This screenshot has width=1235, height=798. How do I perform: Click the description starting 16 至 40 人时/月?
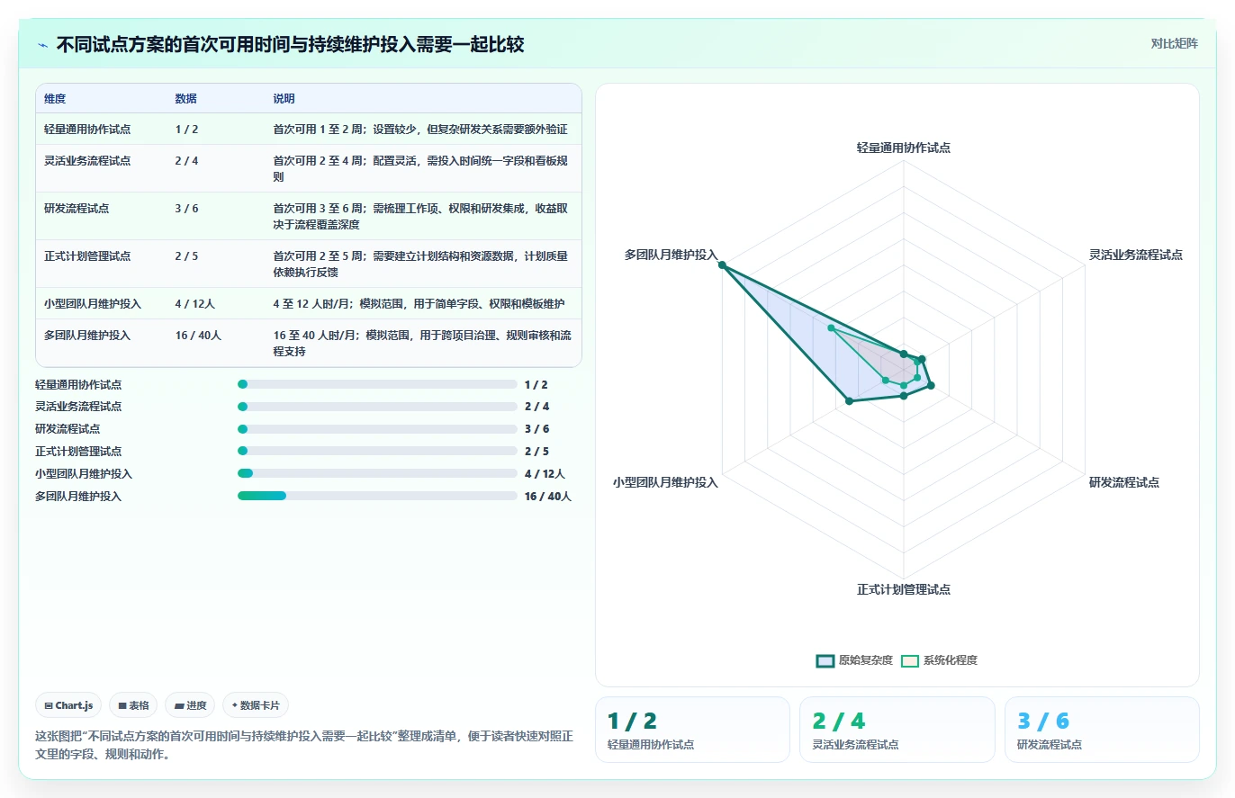422,344
